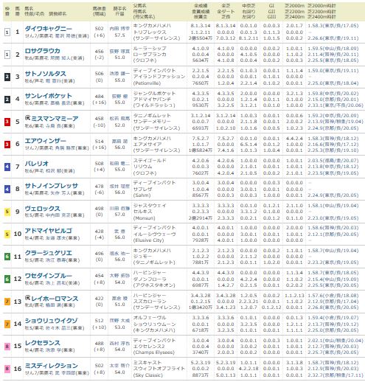Open ショウリュウイクゾ profile
Image resolution: width=365 pixels, height=382 pixels.
tap(52, 320)
